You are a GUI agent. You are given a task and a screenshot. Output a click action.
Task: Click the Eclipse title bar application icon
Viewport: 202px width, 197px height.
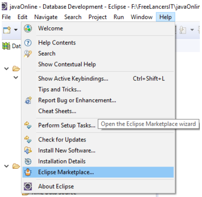[4, 7]
